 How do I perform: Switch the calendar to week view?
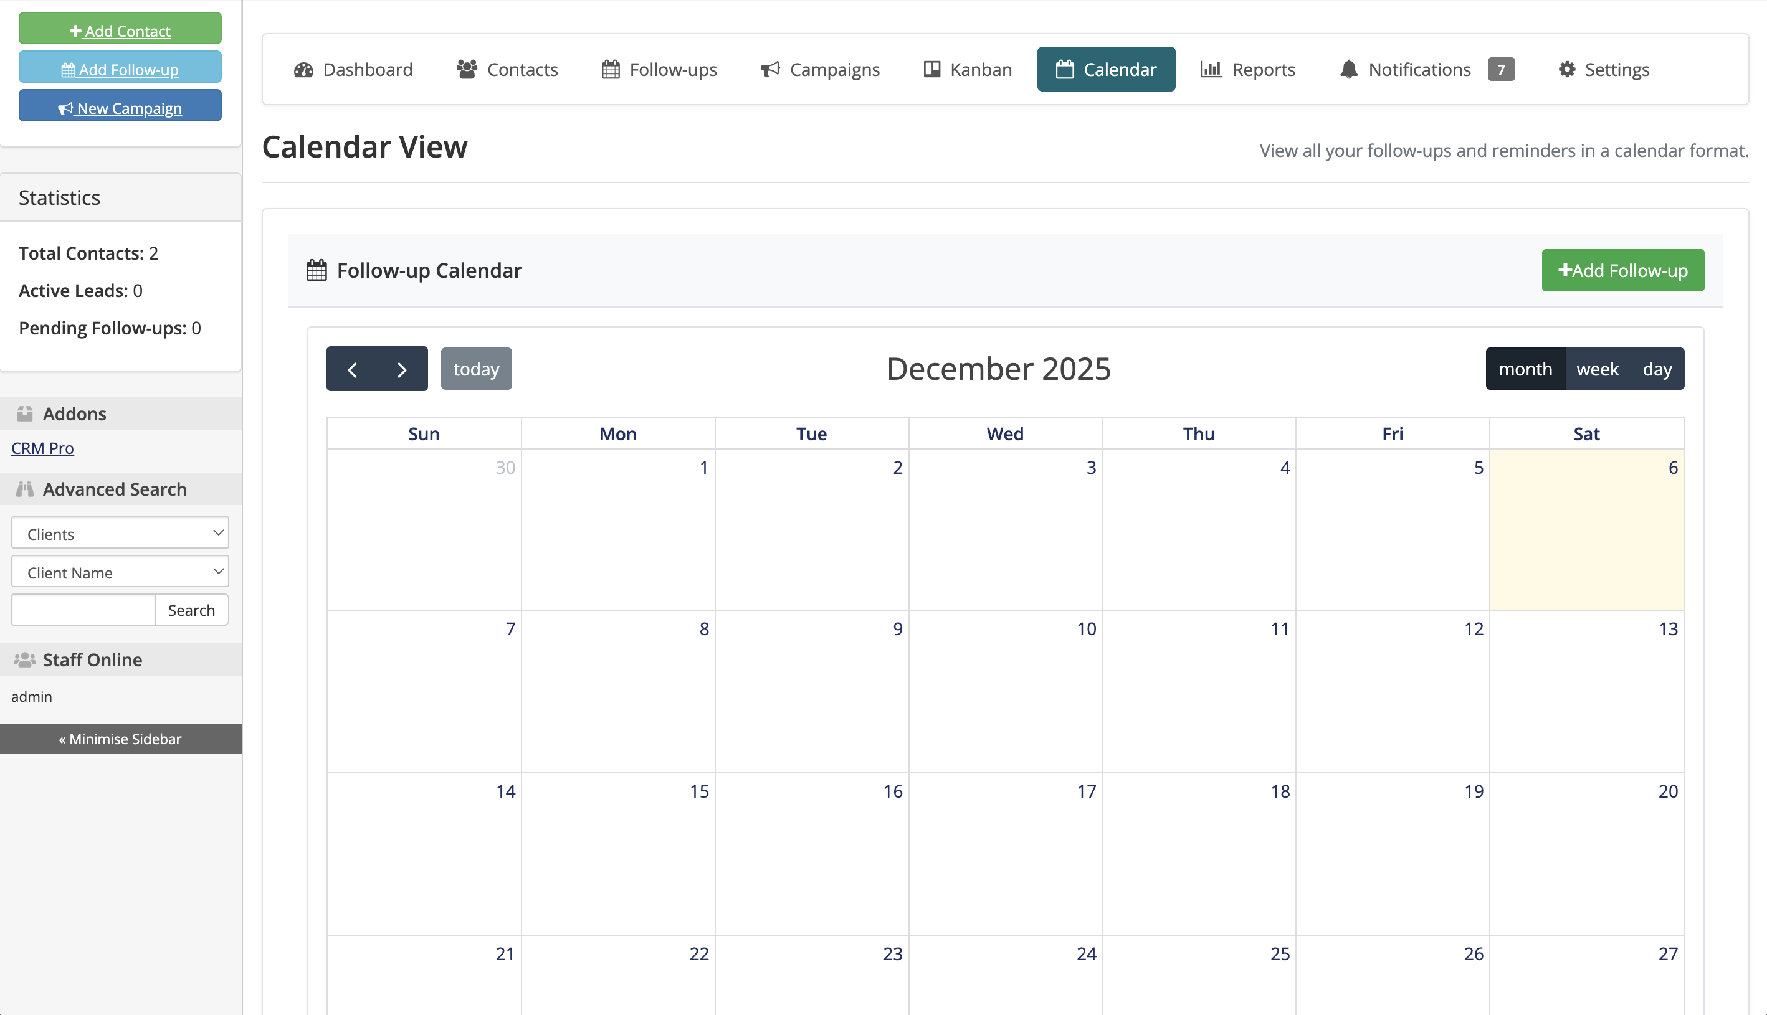(x=1597, y=369)
